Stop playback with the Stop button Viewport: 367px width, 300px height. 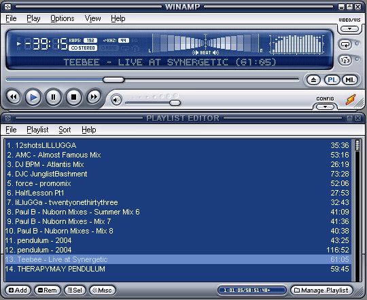tap(73, 97)
